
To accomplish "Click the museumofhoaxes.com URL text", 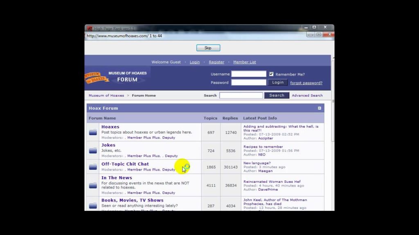I will [x=117, y=36].
